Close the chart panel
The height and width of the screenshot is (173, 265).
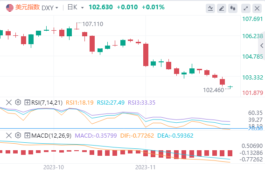(x=257, y=8)
